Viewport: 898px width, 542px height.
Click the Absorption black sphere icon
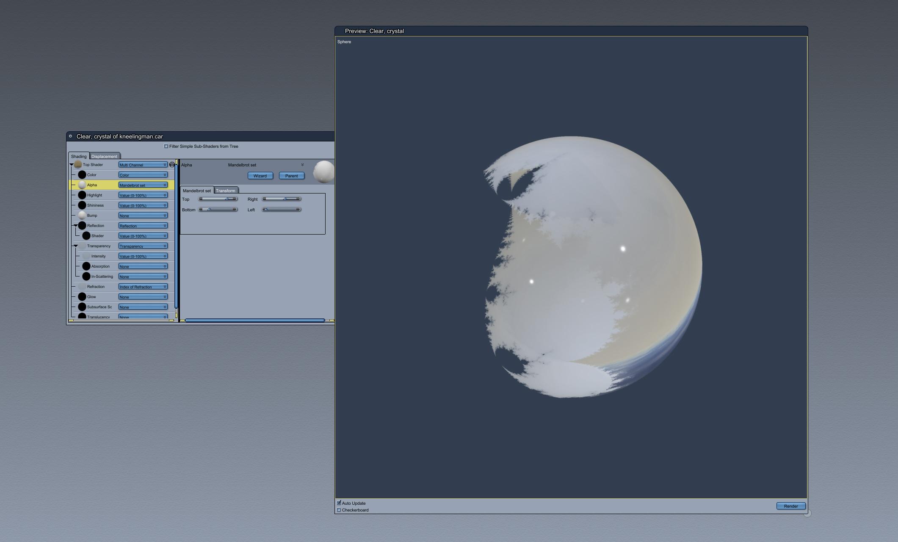[86, 266]
